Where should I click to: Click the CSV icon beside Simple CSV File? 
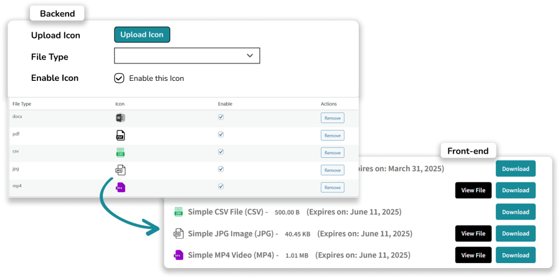tap(178, 212)
